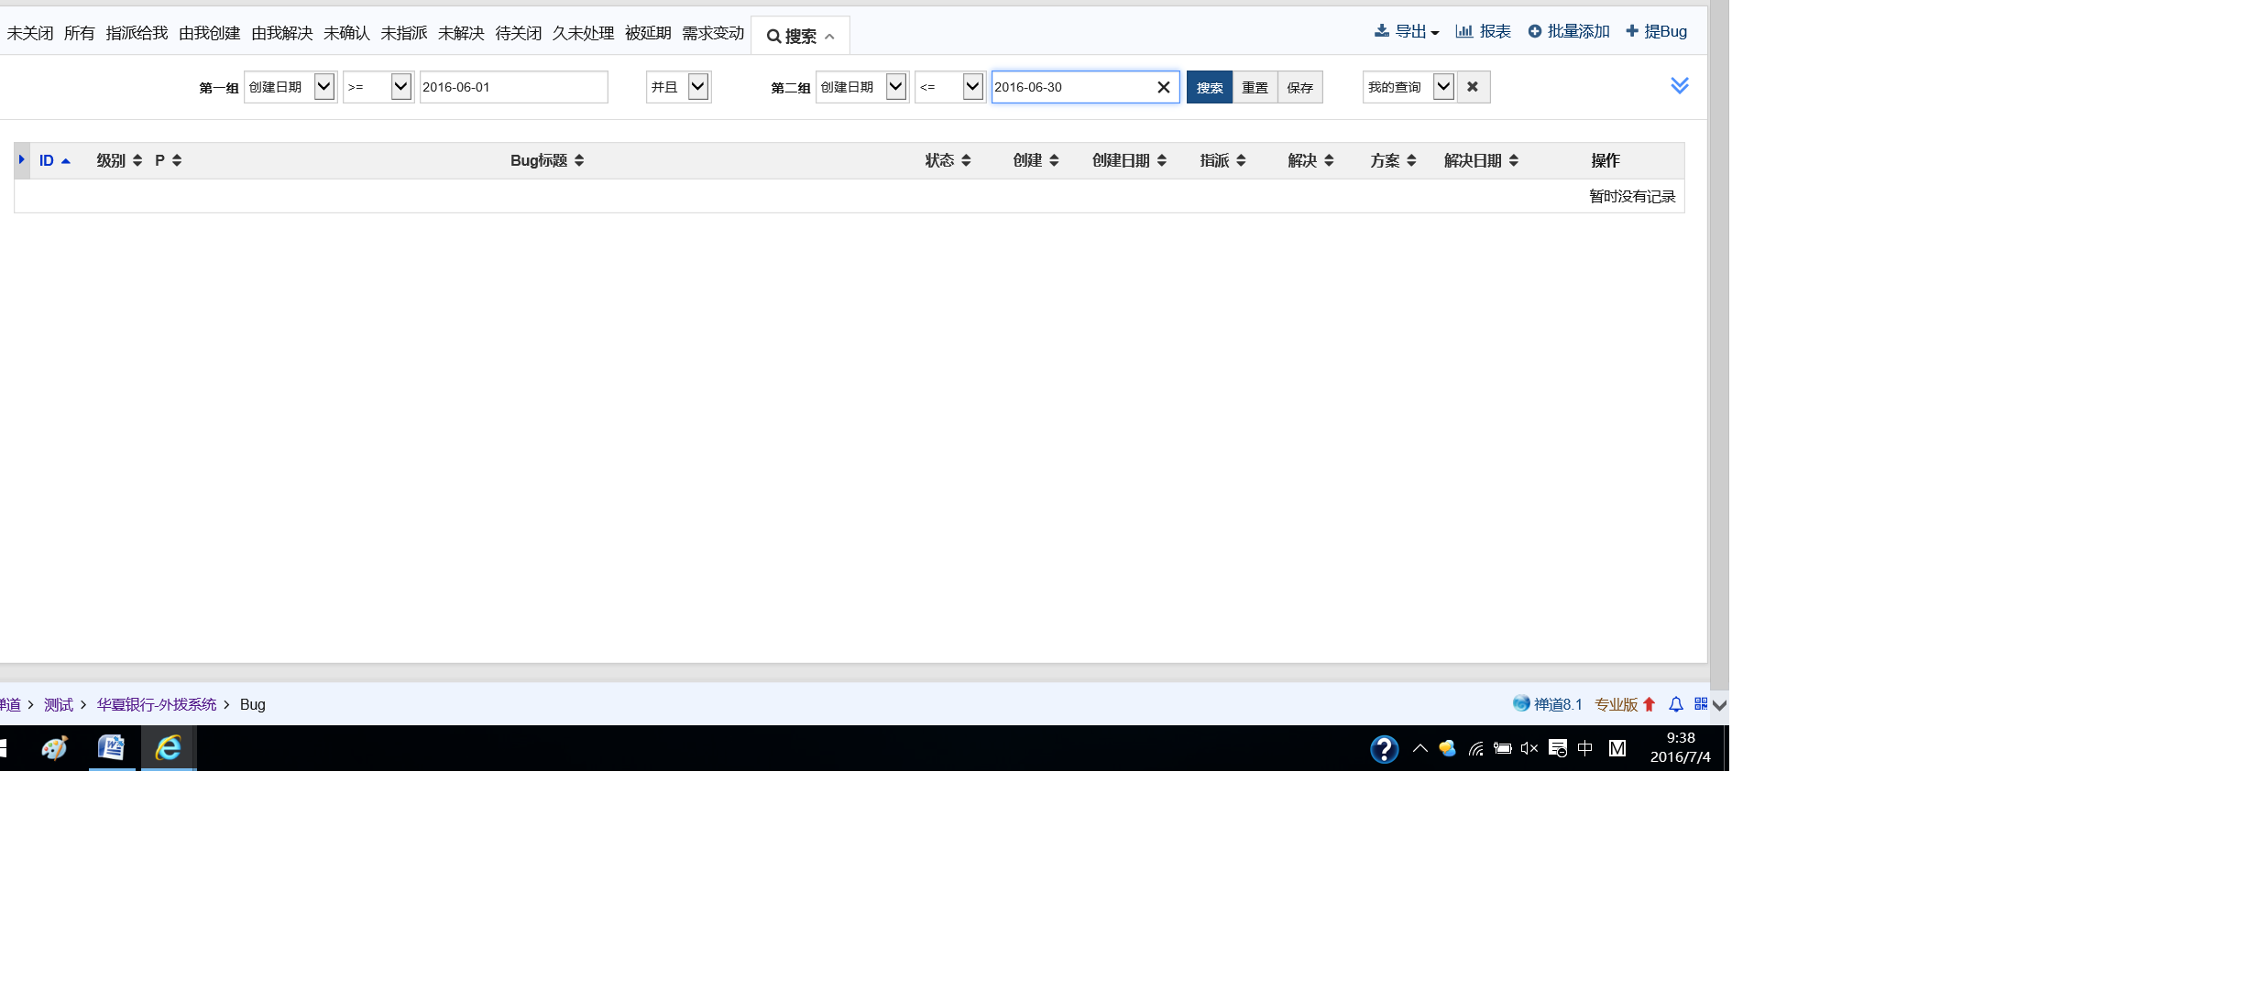Click the 批量添加 batch add icon
This screenshot has height=989, width=2258.
(1535, 31)
